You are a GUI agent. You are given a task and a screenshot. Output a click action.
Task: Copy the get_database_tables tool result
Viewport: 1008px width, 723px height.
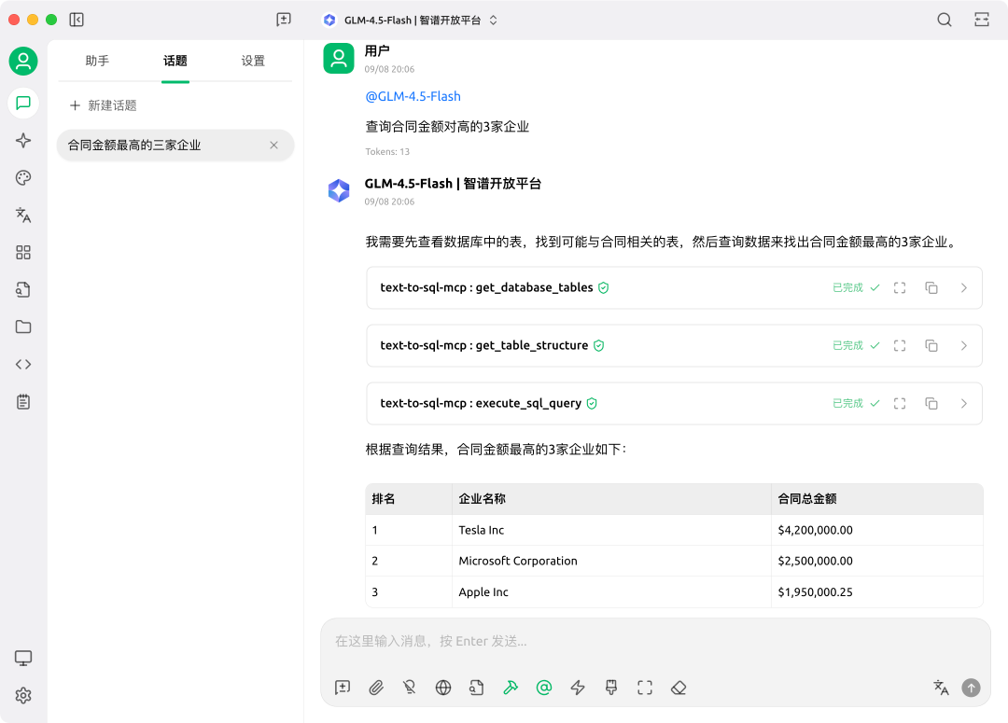(931, 287)
